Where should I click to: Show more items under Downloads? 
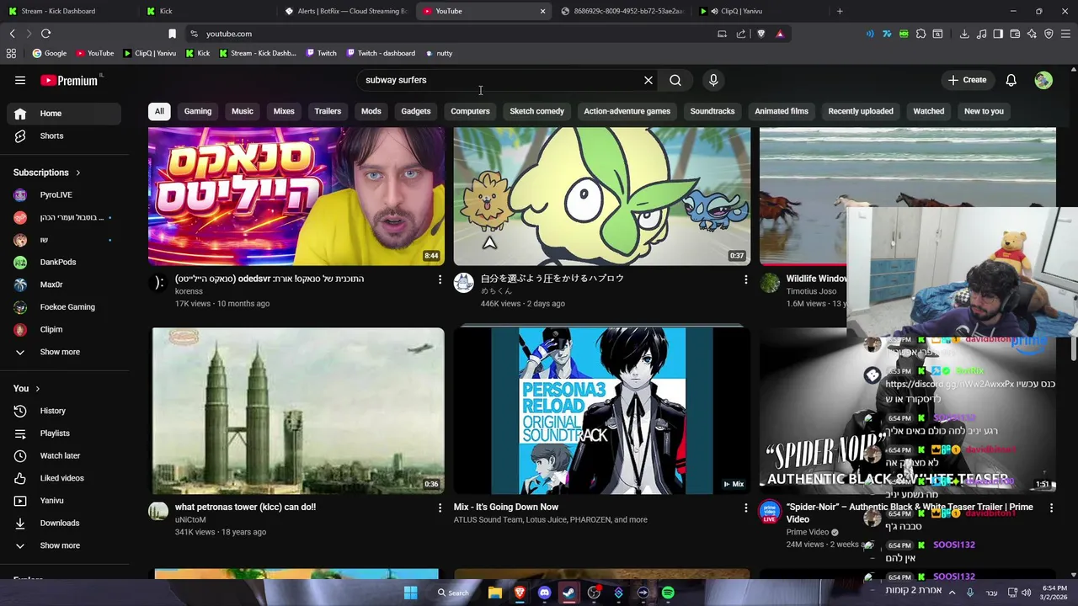[x=64, y=545]
